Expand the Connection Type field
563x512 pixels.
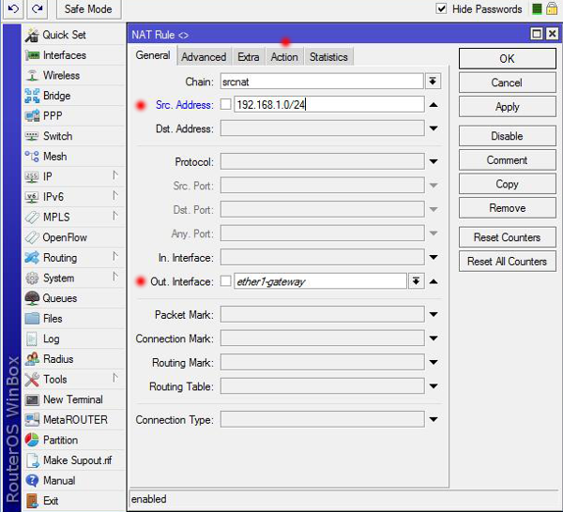pyautogui.click(x=434, y=419)
